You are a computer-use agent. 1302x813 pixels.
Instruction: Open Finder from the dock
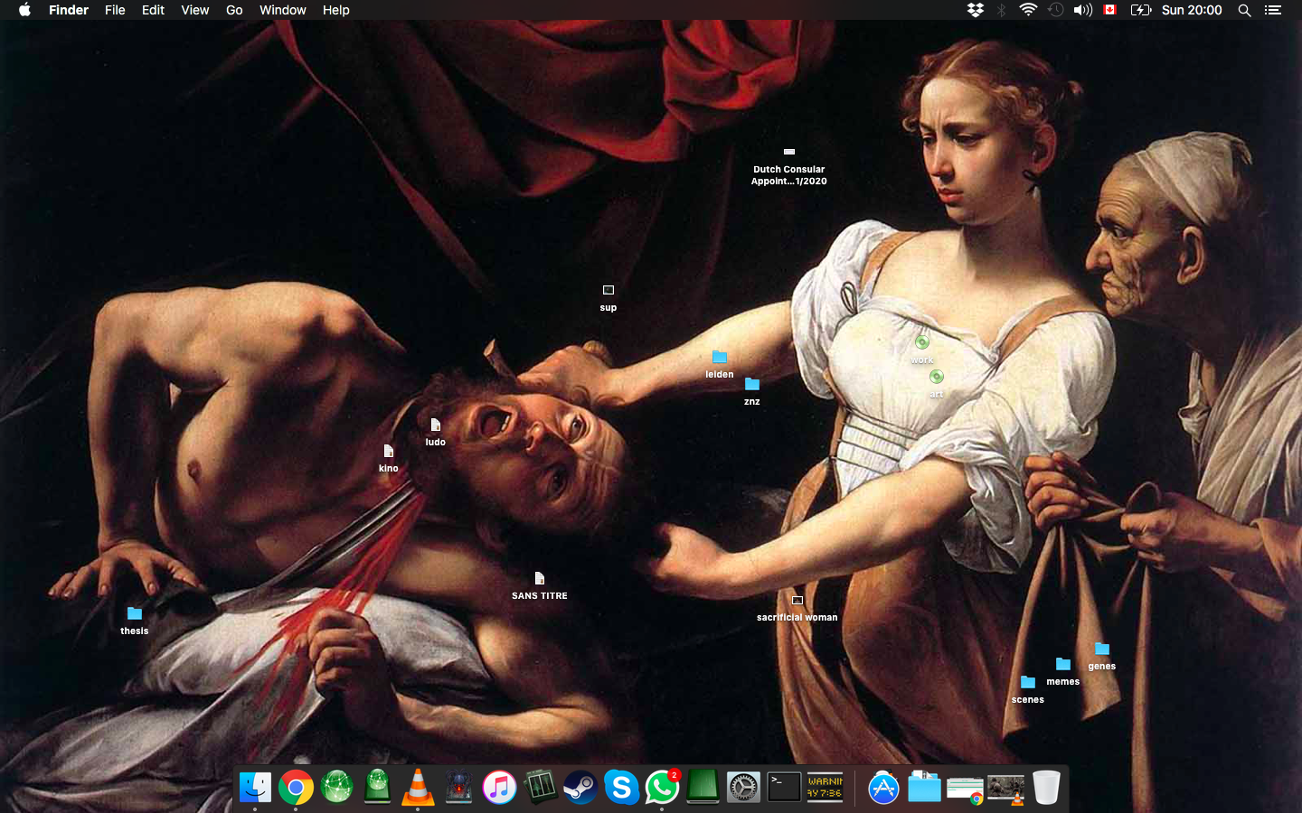tap(255, 788)
